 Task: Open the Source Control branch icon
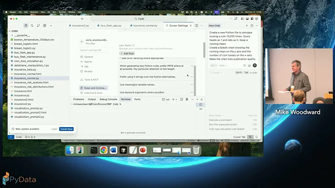[38, 26]
